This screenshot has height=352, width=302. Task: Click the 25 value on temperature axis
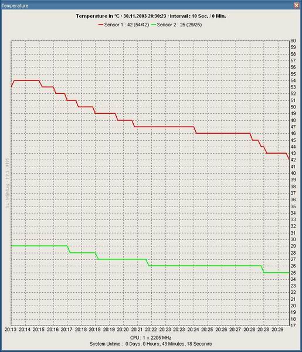coord(293,273)
